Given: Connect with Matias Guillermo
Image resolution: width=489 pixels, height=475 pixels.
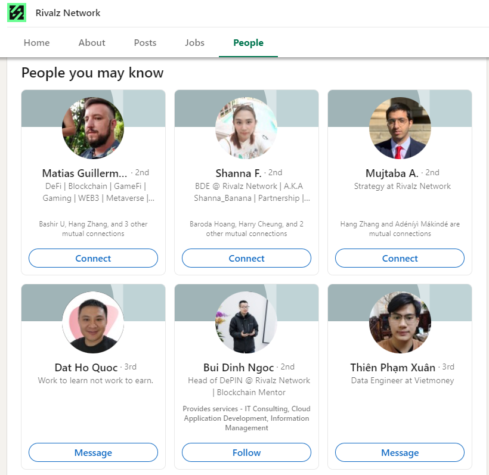Looking at the screenshot, I should pyautogui.click(x=93, y=258).
